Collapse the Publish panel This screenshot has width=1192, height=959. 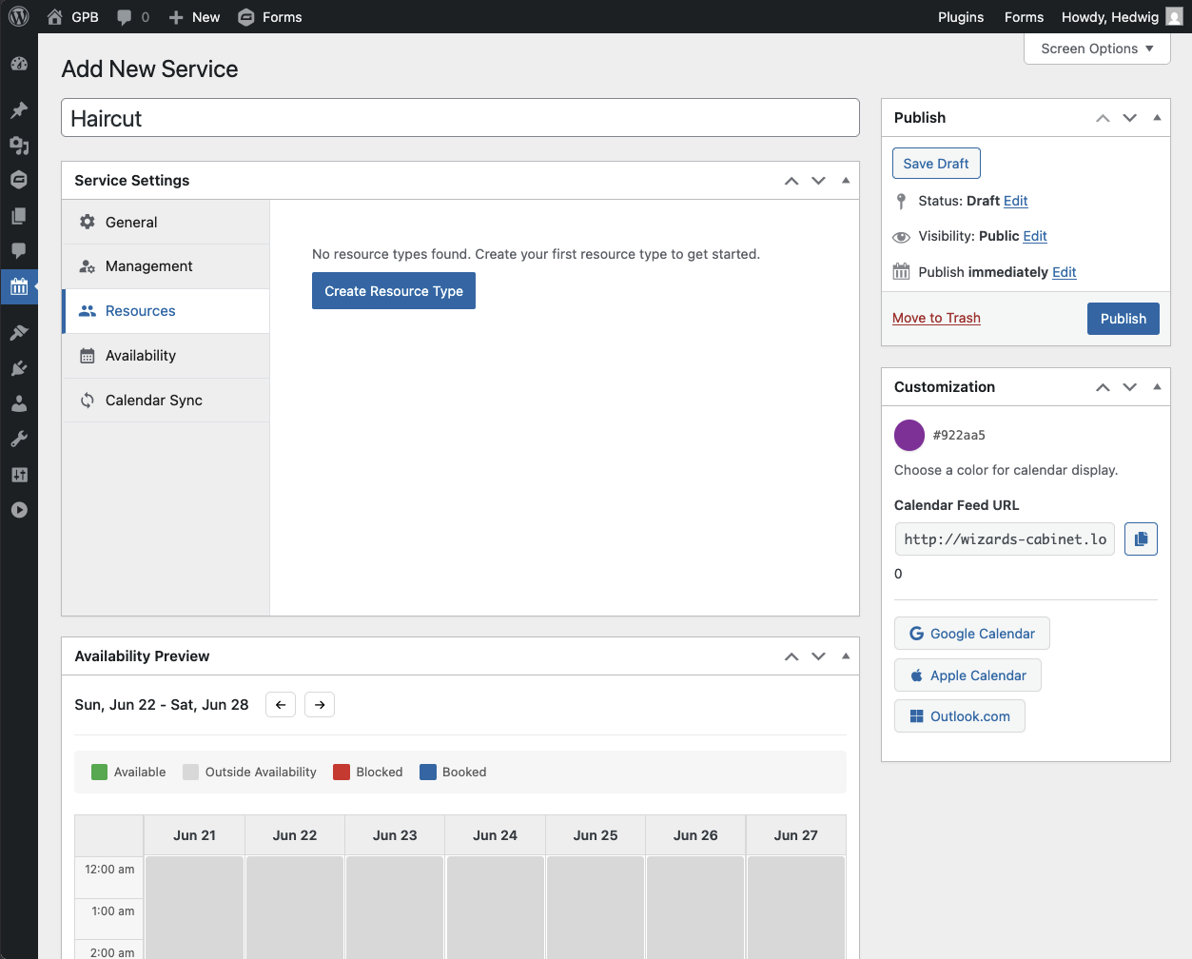tap(1157, 118)
